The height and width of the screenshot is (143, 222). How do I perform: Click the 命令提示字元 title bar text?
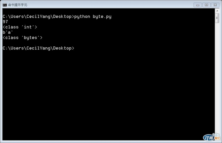point(17,5)
